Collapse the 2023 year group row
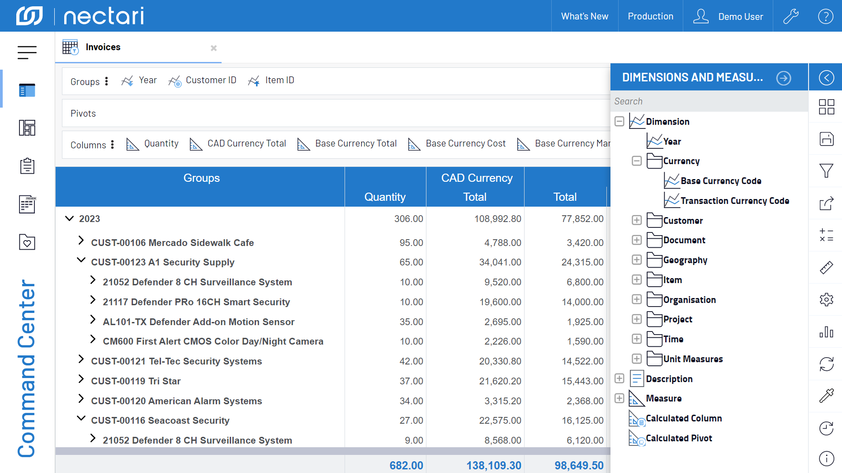 [69, 219]
